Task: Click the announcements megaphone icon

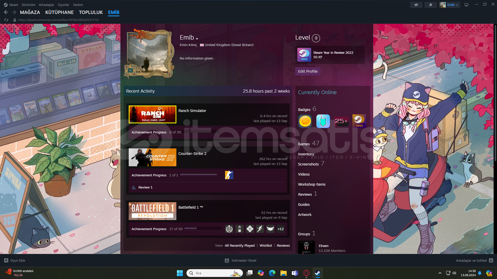Action: coord(416,5)
